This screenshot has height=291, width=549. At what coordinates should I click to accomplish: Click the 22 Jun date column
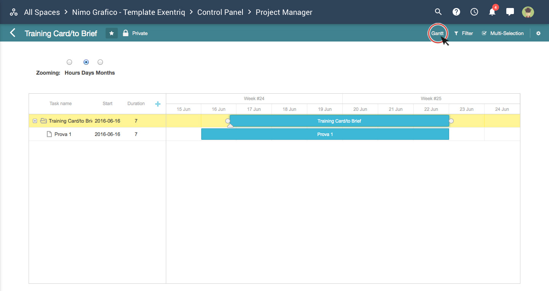click(x=431, y=109)
